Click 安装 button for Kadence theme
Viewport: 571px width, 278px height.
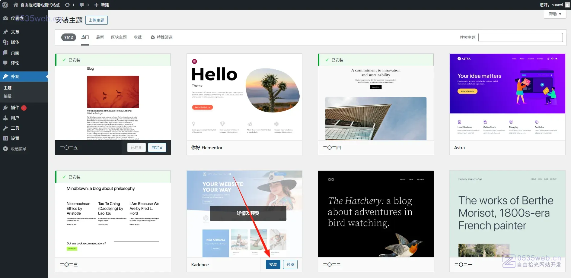(x=273, y=264)
